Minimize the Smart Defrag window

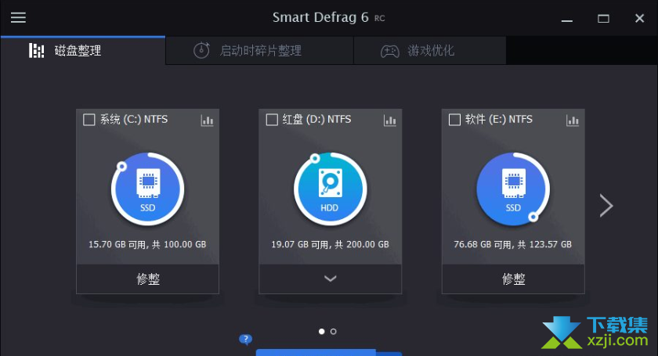coord(567,19)
